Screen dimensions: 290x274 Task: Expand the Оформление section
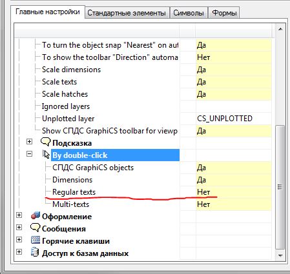coord(19,215)
